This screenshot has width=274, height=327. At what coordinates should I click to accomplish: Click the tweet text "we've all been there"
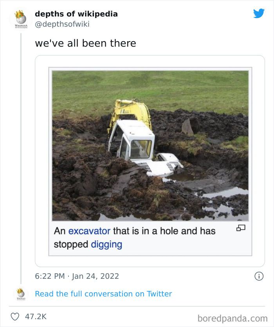coord(85,43)
